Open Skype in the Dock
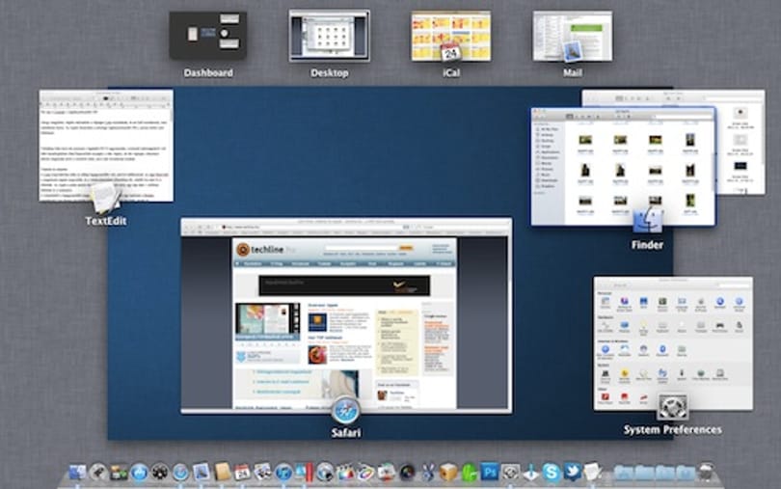The image size is (781, 489). 551,472
